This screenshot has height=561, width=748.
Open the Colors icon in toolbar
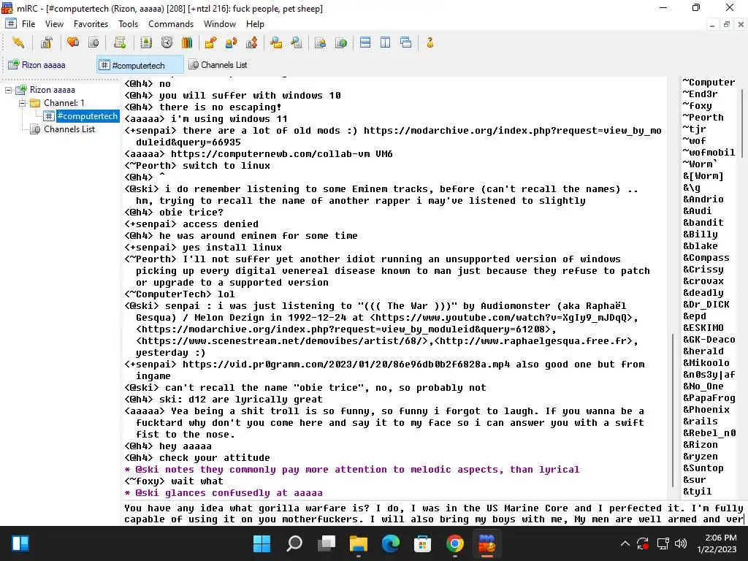pyautogui.click(x=187, y=43)
